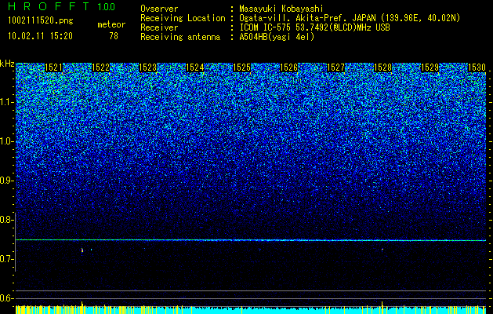This screenshot has height=314, width=493.
Task: Click the kHz axis unit label
Action: click(x=7, y=64)
